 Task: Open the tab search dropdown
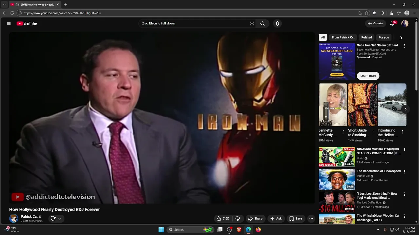[x=4, y=5]
